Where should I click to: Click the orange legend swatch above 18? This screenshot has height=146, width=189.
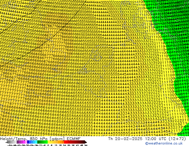pyautogui.click(x=61, y=142)
